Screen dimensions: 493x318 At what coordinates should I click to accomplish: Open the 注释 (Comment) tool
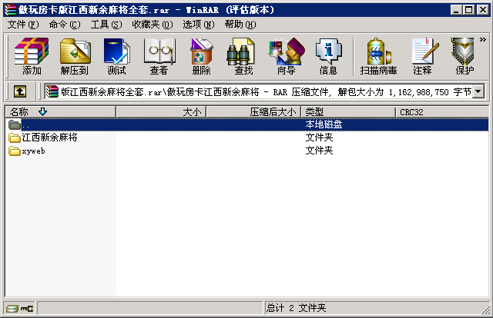click(x=423, y=56)
